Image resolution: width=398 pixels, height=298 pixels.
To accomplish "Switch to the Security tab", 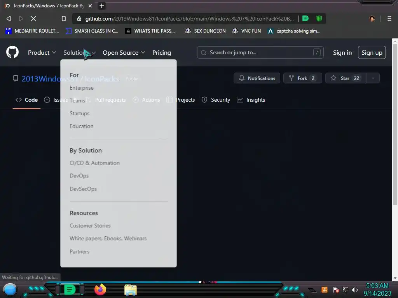I will 216,100.
